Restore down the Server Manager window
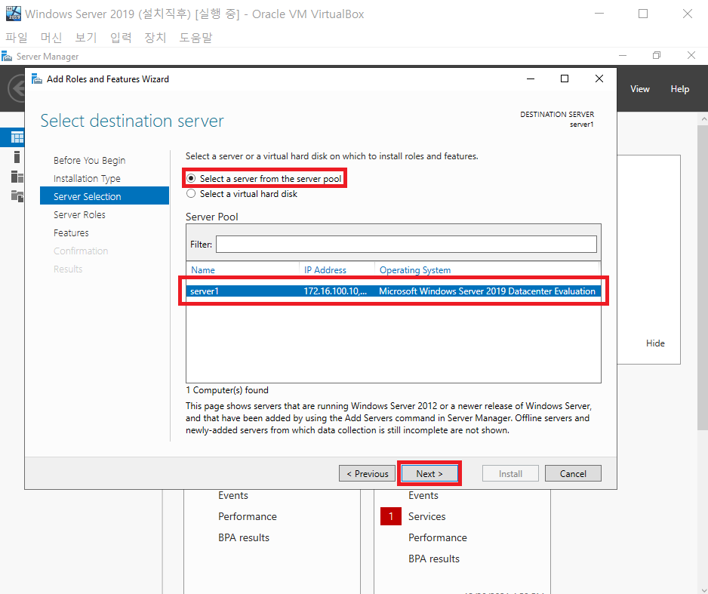The image size is (708, 594). pos(657,56)
